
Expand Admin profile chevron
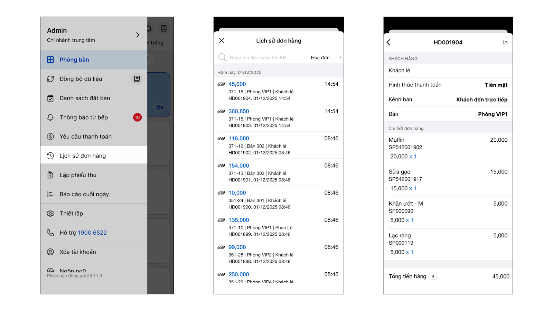point(138,35)
